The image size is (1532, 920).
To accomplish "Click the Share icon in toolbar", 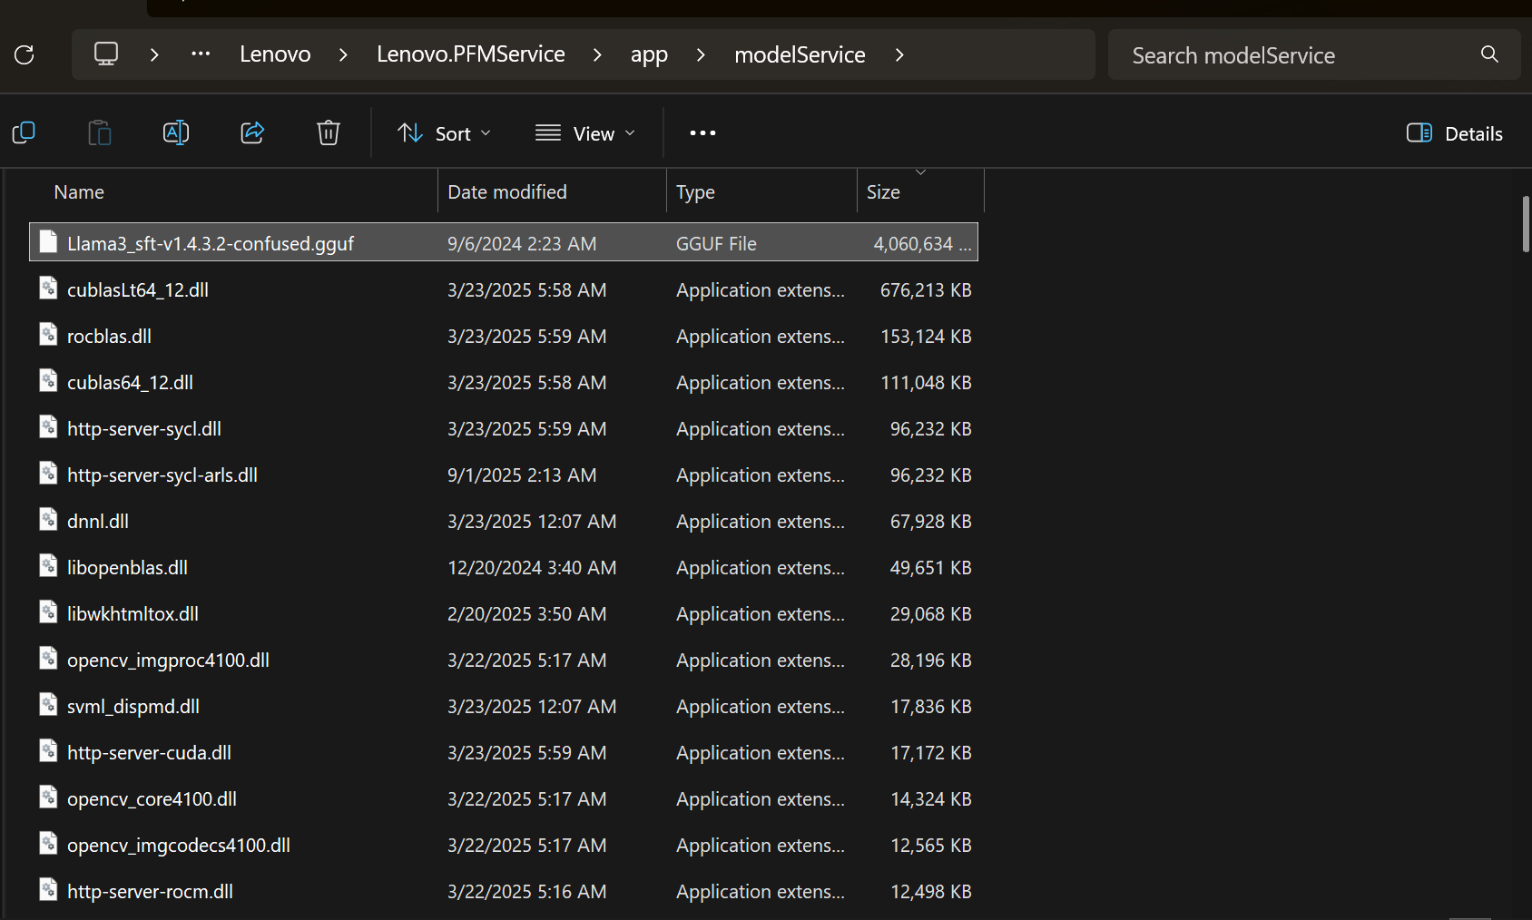I will [252, 133].
